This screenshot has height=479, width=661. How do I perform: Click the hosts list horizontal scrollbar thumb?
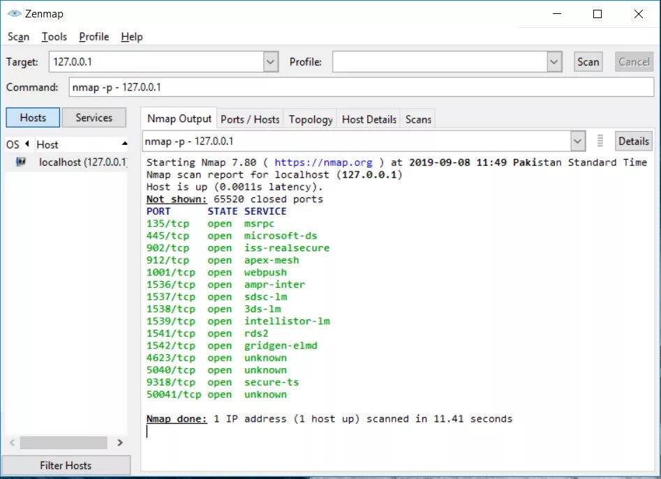(64, 442)
